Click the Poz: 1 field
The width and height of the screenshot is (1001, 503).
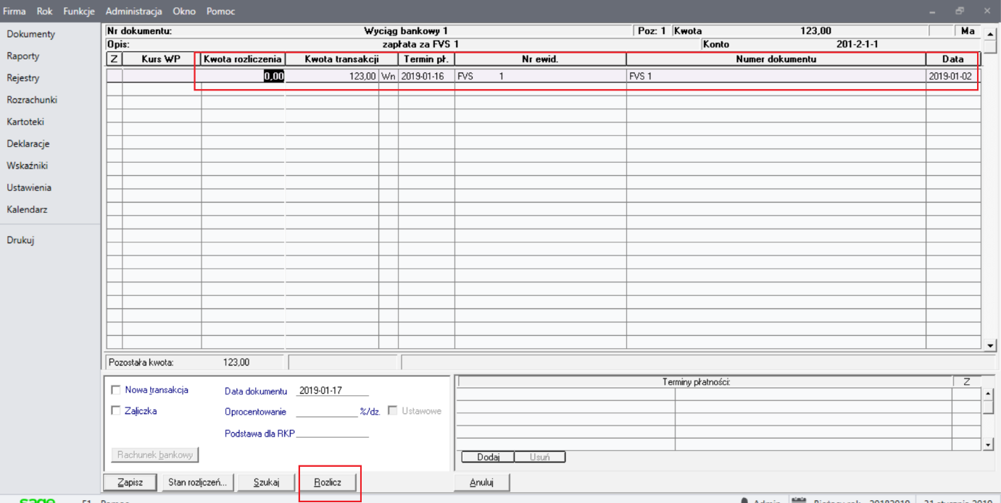point(652,31)
